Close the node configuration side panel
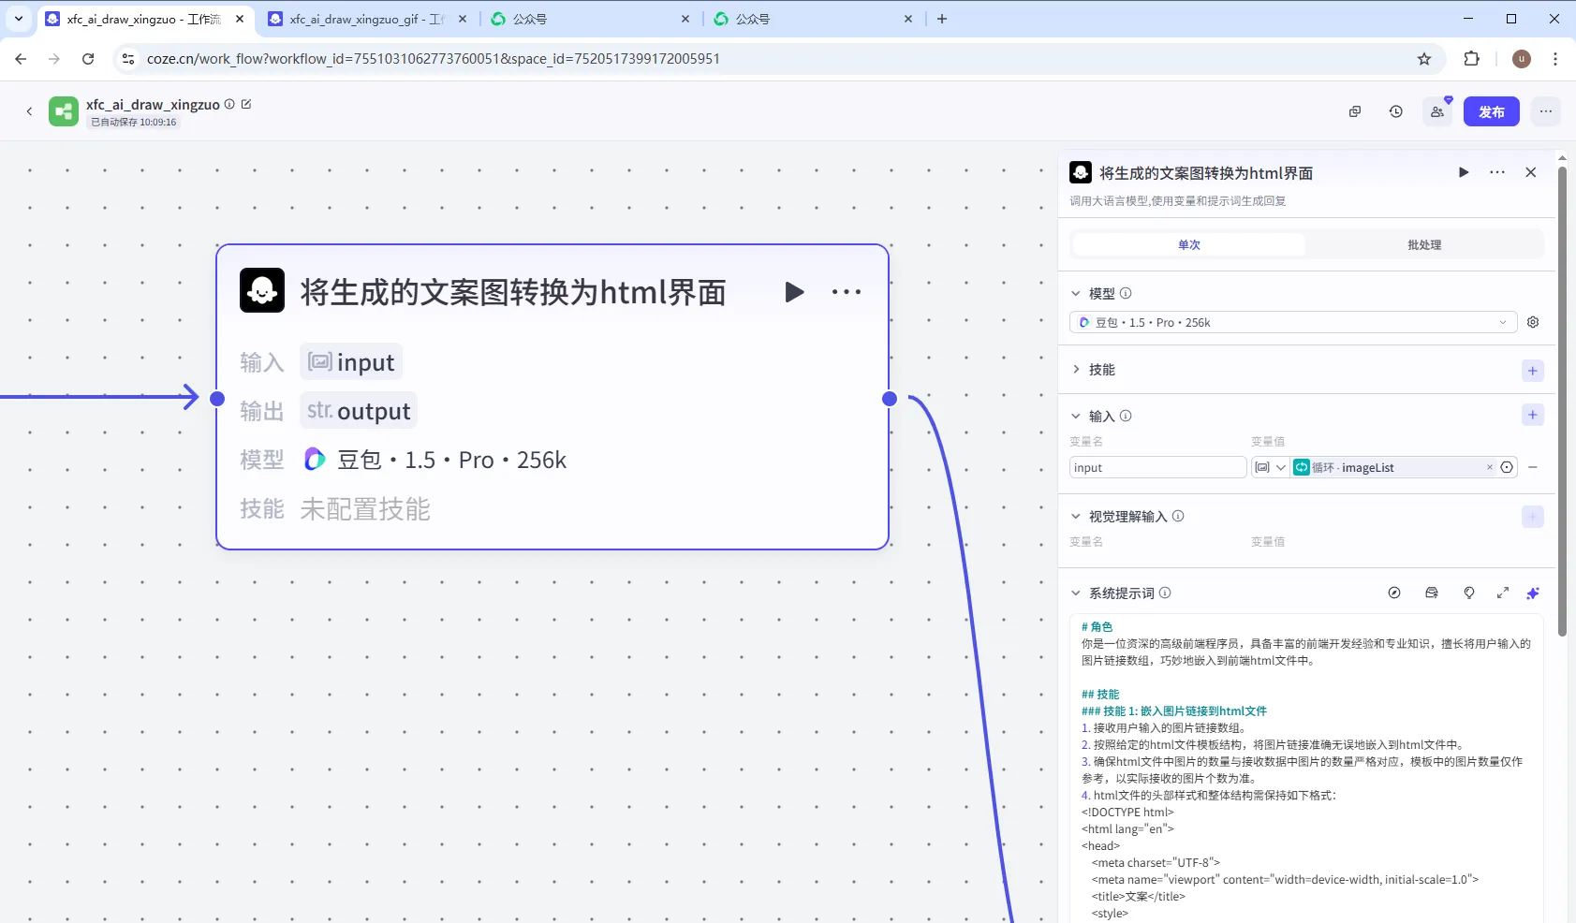 tap(1530, 172)
